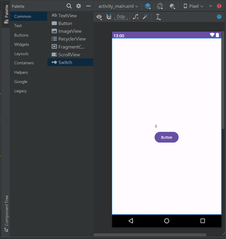Clear all constraints icon

click(136, 17)
